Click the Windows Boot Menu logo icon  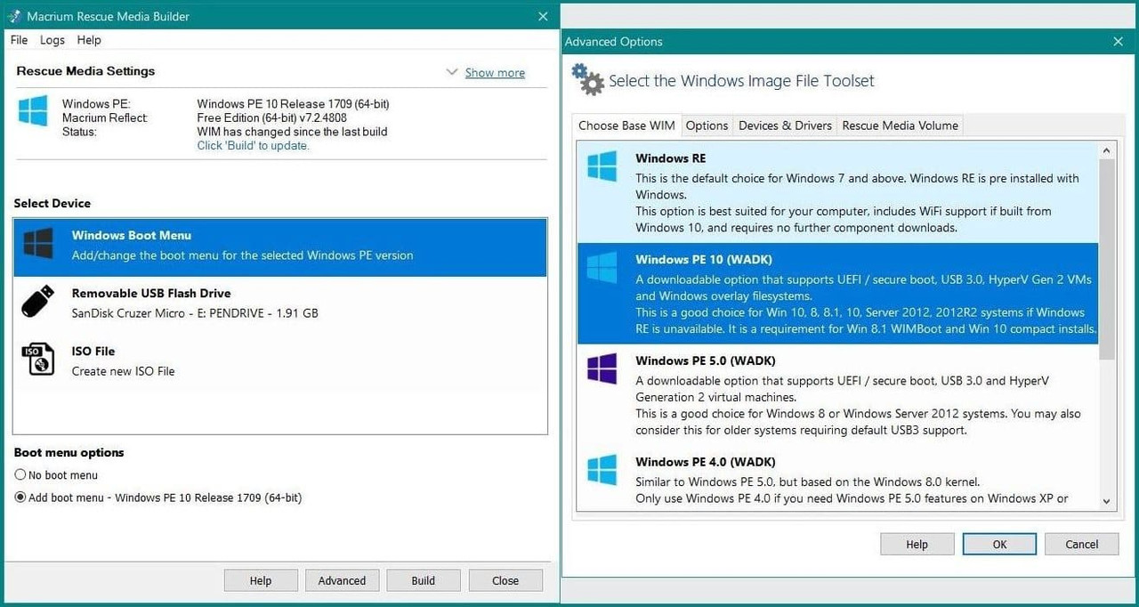coord(38,244)
